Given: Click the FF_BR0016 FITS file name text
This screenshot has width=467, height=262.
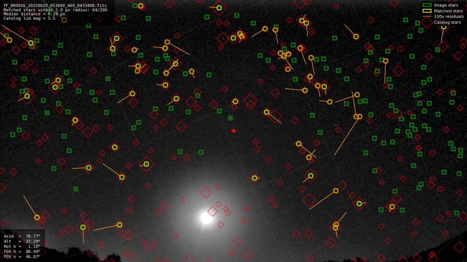Looking at the screenshot, I should coord(55,6).
